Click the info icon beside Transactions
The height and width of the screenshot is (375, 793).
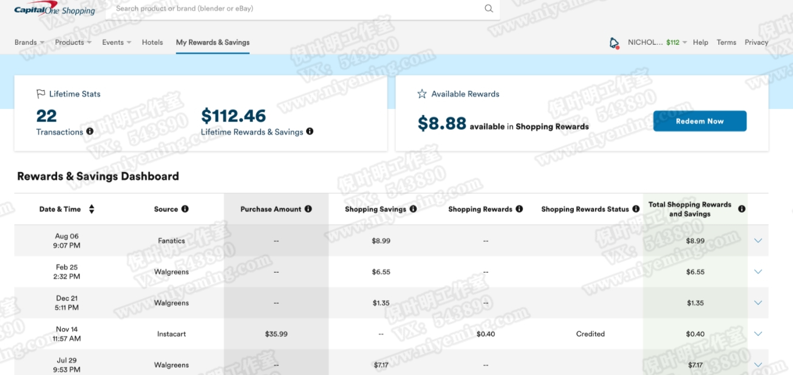click(90, 131)
